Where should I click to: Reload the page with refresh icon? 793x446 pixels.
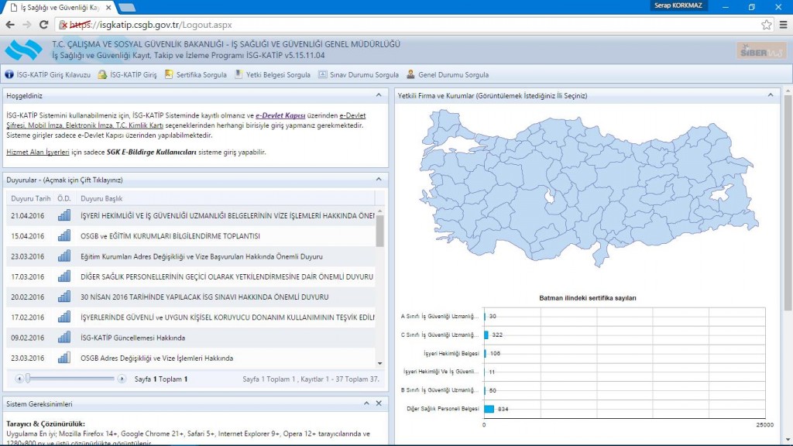[43, 24]
